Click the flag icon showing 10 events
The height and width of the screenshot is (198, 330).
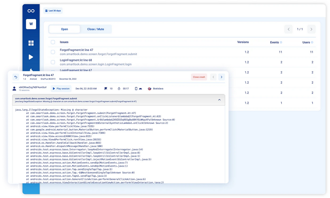pos(106,89)
